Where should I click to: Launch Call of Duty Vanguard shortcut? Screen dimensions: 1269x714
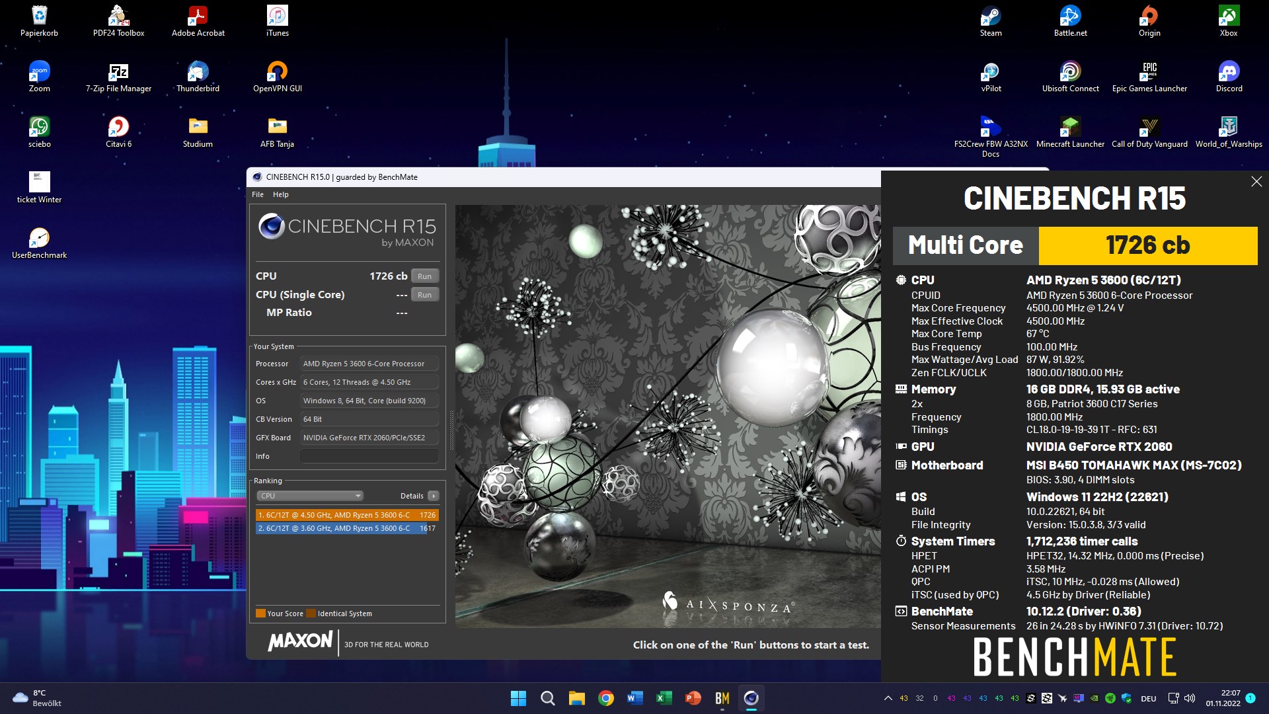click(1149, 132)
